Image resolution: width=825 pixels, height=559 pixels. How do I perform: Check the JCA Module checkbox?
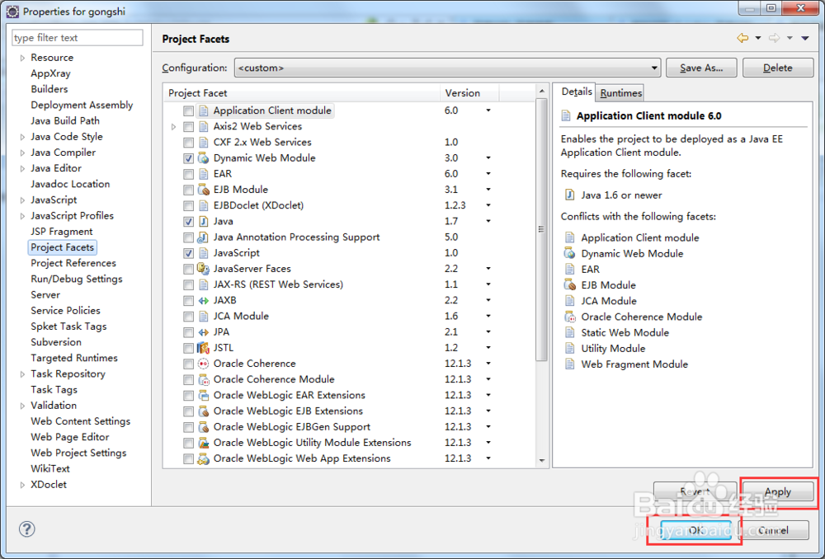pyautogui.click(x=188, y=317)
